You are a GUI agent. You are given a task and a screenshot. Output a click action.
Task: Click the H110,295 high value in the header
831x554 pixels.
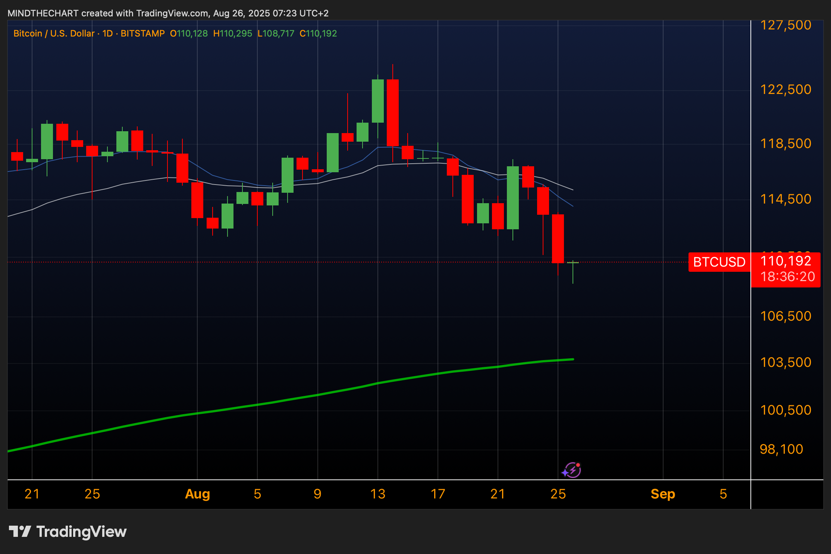click(x=232, y=34)
